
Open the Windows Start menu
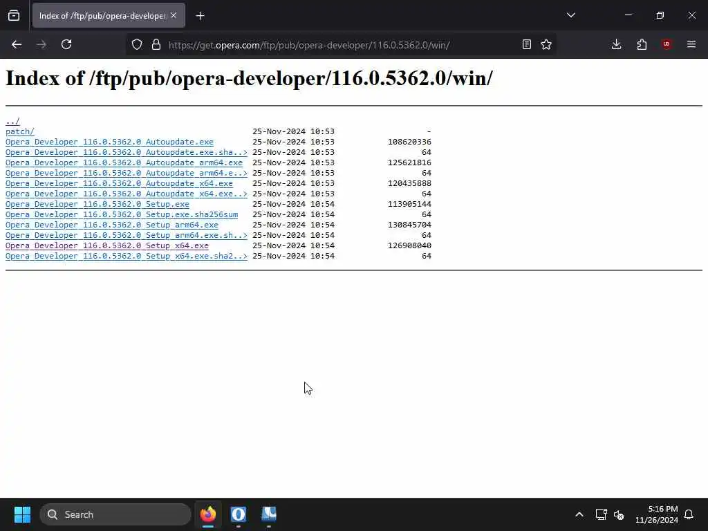pos(22,514)
